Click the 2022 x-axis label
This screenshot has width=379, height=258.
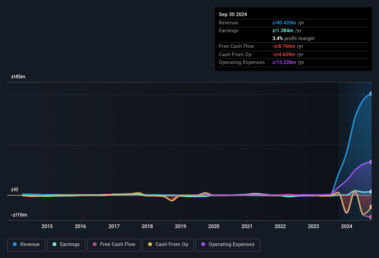[x=280, y=226]
